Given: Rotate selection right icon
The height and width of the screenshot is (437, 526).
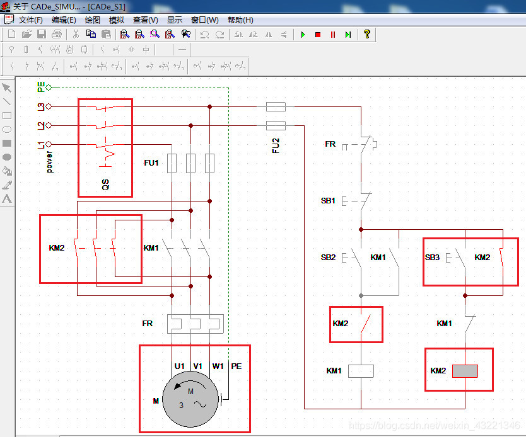Looking at the screenshot, I should click(x=254, y=35).
